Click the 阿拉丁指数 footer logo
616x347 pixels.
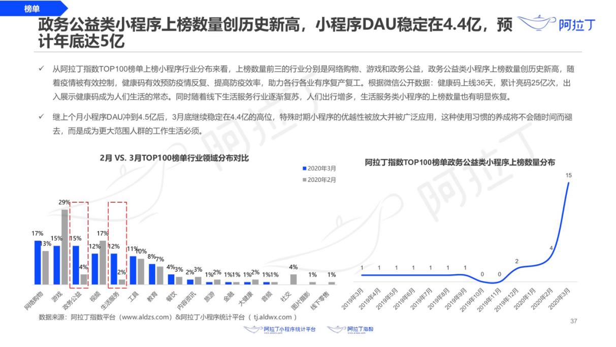tap(350, 330)
